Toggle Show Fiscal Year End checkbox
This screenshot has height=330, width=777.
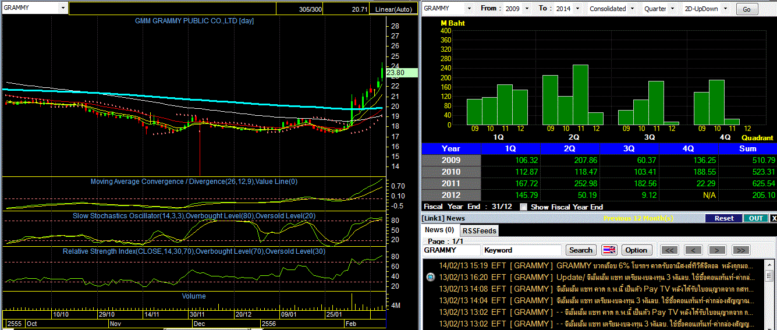point(524,207)
